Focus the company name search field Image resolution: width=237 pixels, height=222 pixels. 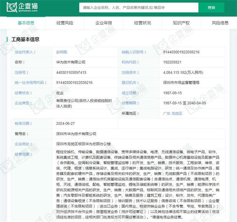[x=139, y=8]
